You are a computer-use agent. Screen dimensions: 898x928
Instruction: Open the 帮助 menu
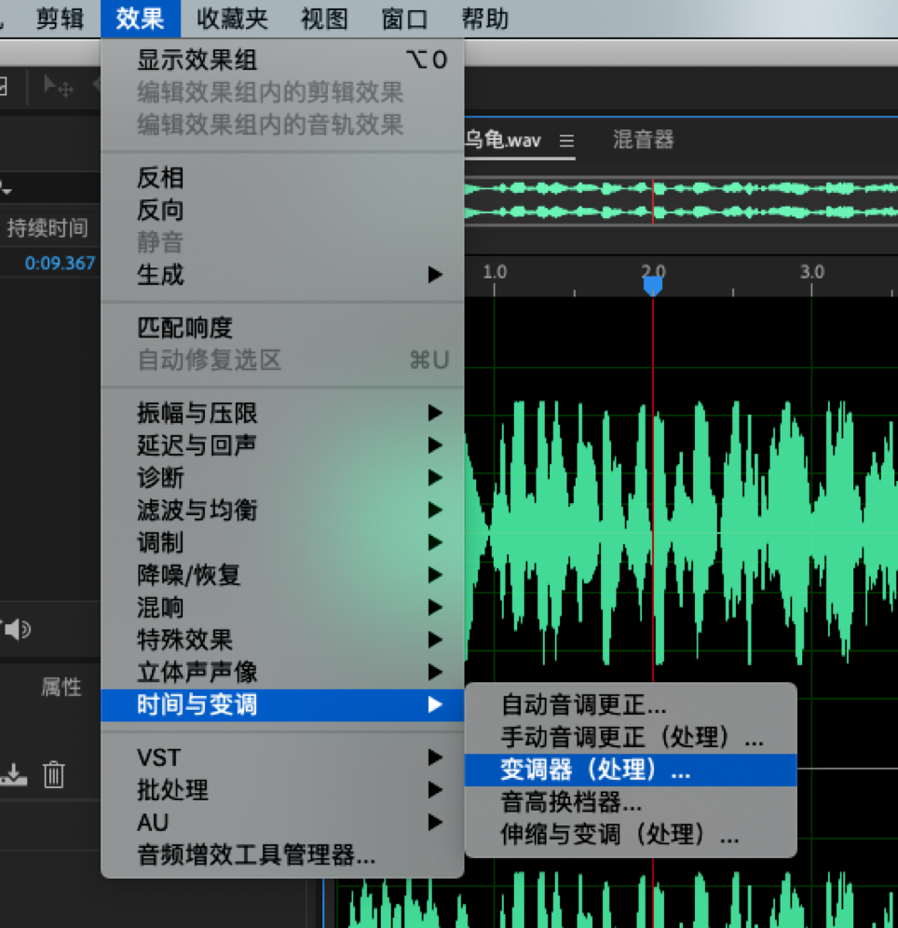(485, 19)
